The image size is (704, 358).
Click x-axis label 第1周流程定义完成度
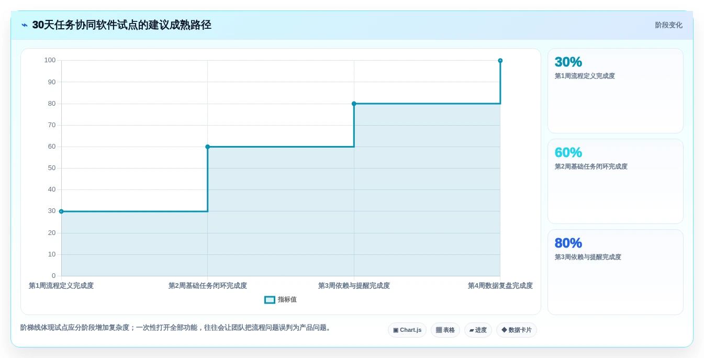61,286
